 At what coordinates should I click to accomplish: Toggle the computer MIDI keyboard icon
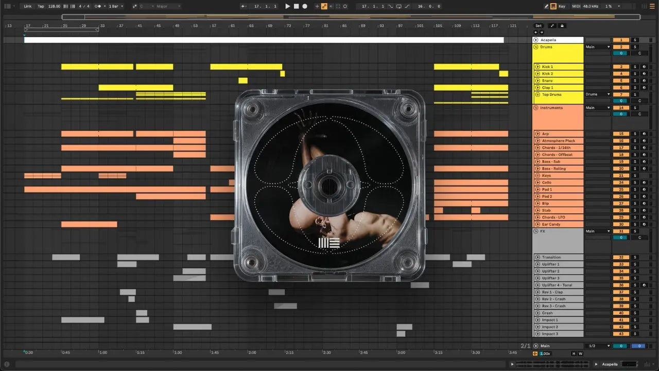coord(553,6)
